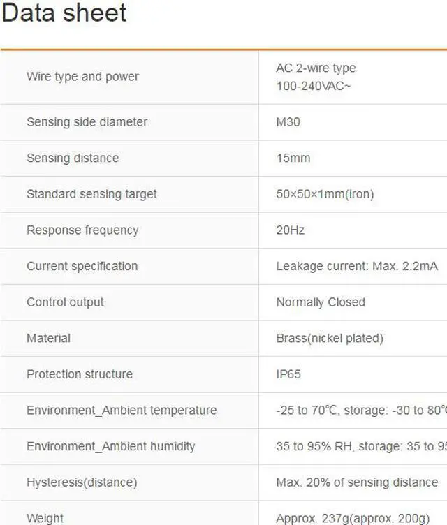This screenshot has height=525, width=447.
Task: Click the "Standard sensing target" label
Action: click(91, 194)
